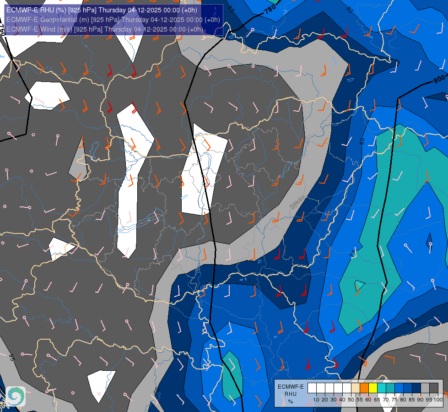Select the ECMWF-E Geopotential (m) layer title
Image resolution: width=448 pixels, height=412 pixels.
click(x=113, y=20)
